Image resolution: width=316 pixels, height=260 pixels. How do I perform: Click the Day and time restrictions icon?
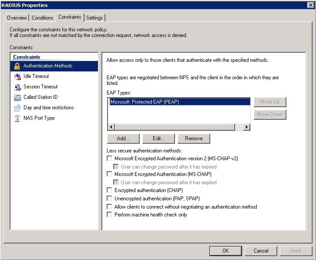coord(17,108)
